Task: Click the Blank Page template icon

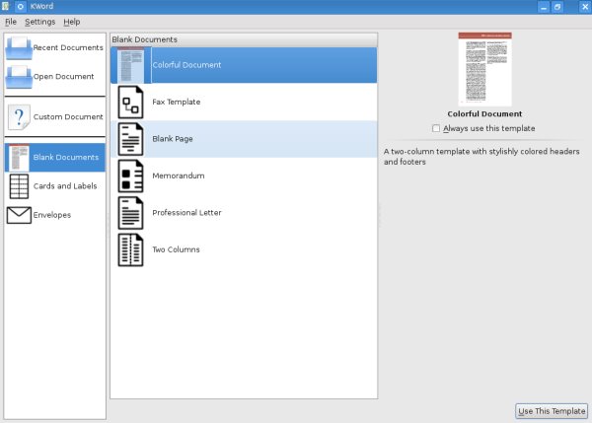Action: coord(130,139)
